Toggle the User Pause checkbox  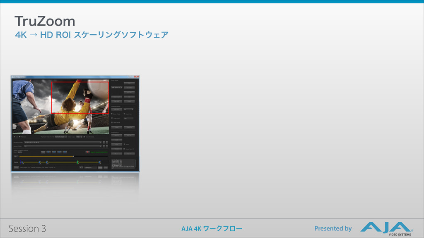tap(112, 122)
